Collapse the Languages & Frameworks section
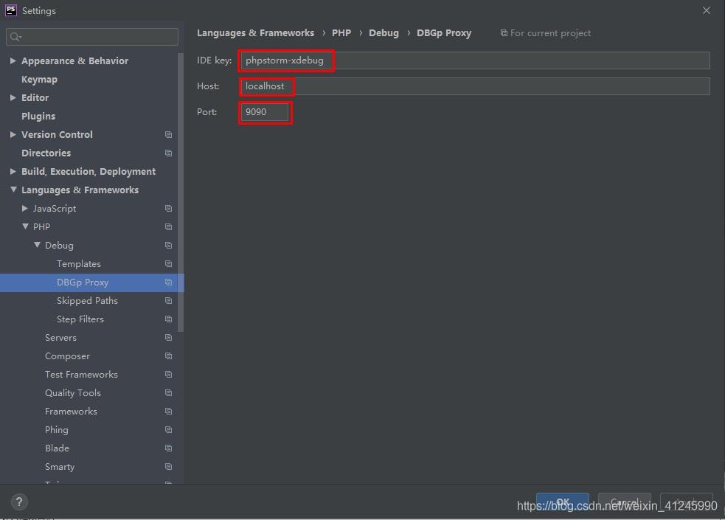This screenshot has width=725, height=520. (13, 190)
